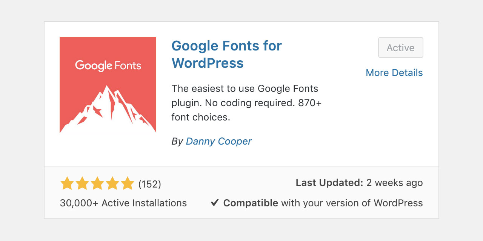Click the Active plugin status button
The image size is (483, 241).
click(x=400, y=47)
